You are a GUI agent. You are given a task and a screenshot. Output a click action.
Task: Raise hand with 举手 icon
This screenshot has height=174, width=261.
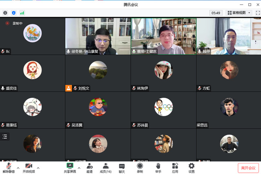tap(158, 167)
